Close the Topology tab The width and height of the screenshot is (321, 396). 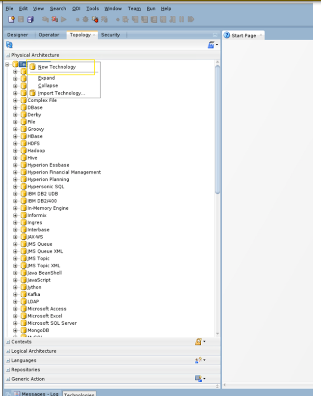click(94, 35)
